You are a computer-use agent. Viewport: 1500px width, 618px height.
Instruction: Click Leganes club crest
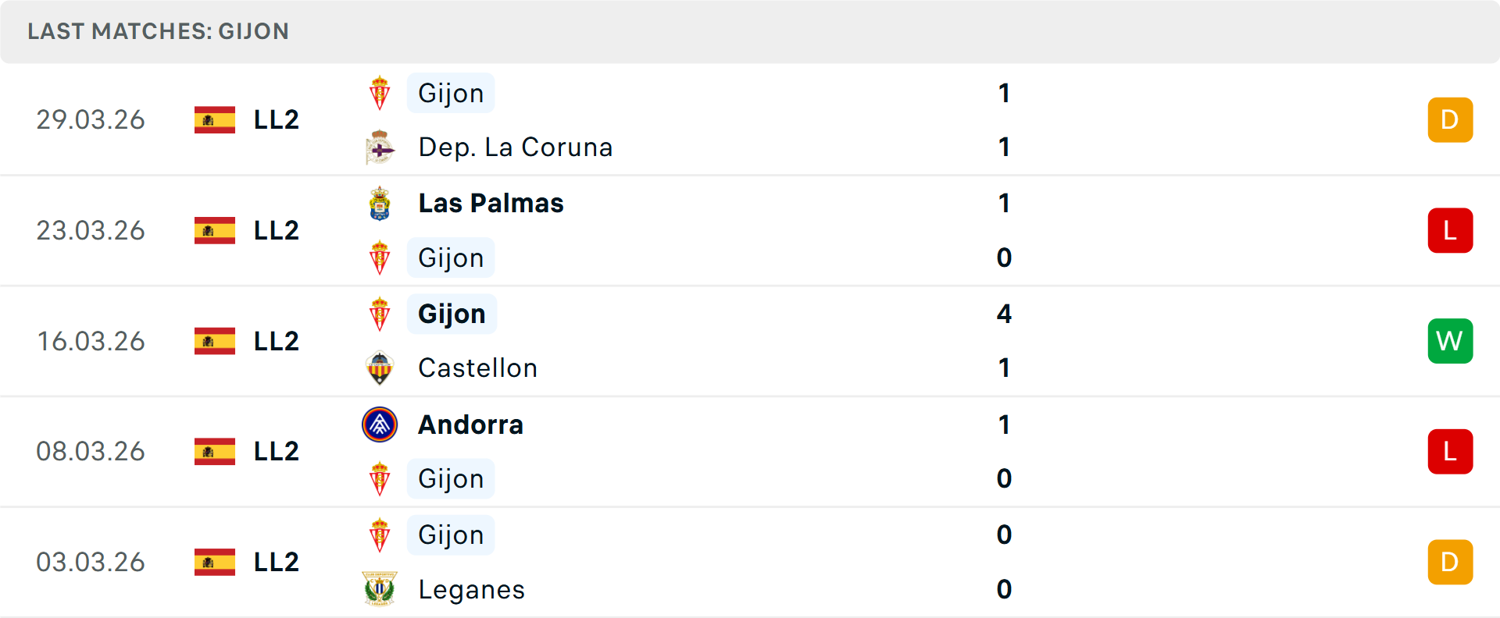pos(380,589)
